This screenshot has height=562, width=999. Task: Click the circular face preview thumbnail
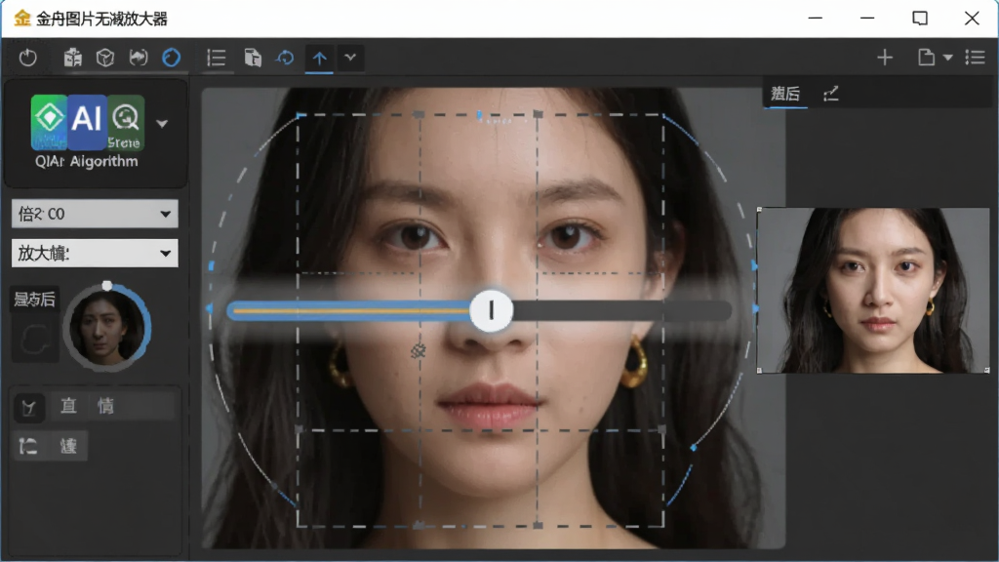tap(107, 327)
